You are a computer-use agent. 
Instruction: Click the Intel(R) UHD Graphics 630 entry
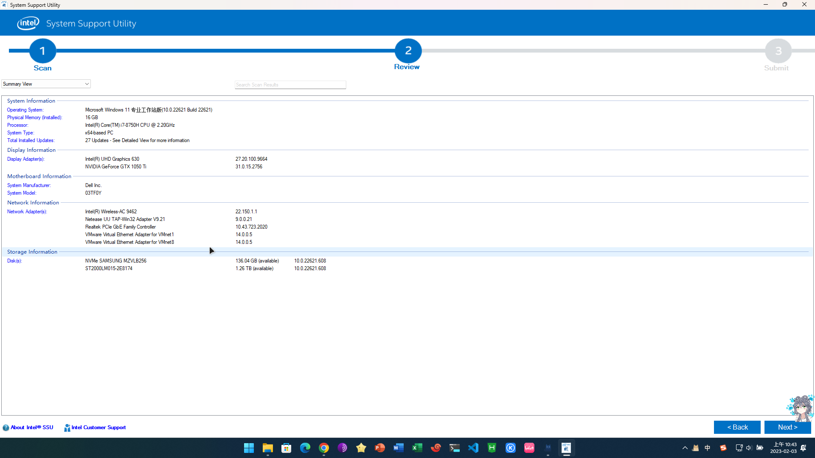coord(112,159)
